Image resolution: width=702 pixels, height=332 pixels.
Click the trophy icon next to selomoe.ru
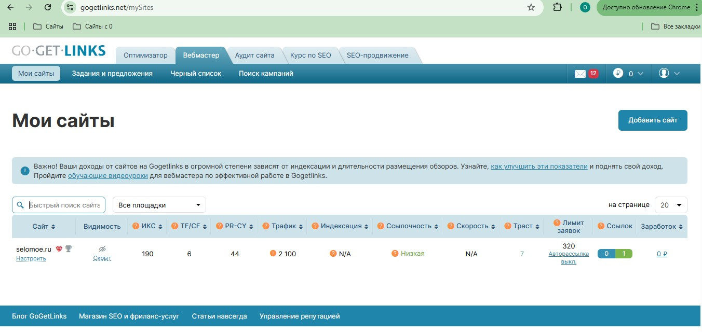(68, 249)
